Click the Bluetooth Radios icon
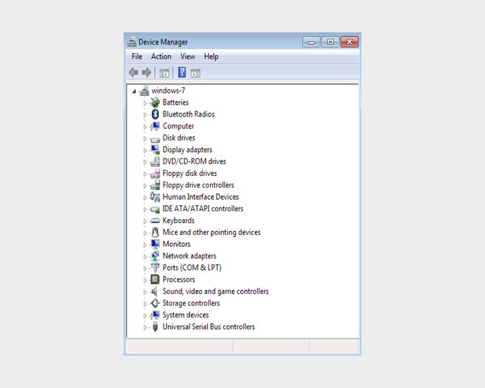This screenshot has height=388, width=485. [x=155, y=114]
